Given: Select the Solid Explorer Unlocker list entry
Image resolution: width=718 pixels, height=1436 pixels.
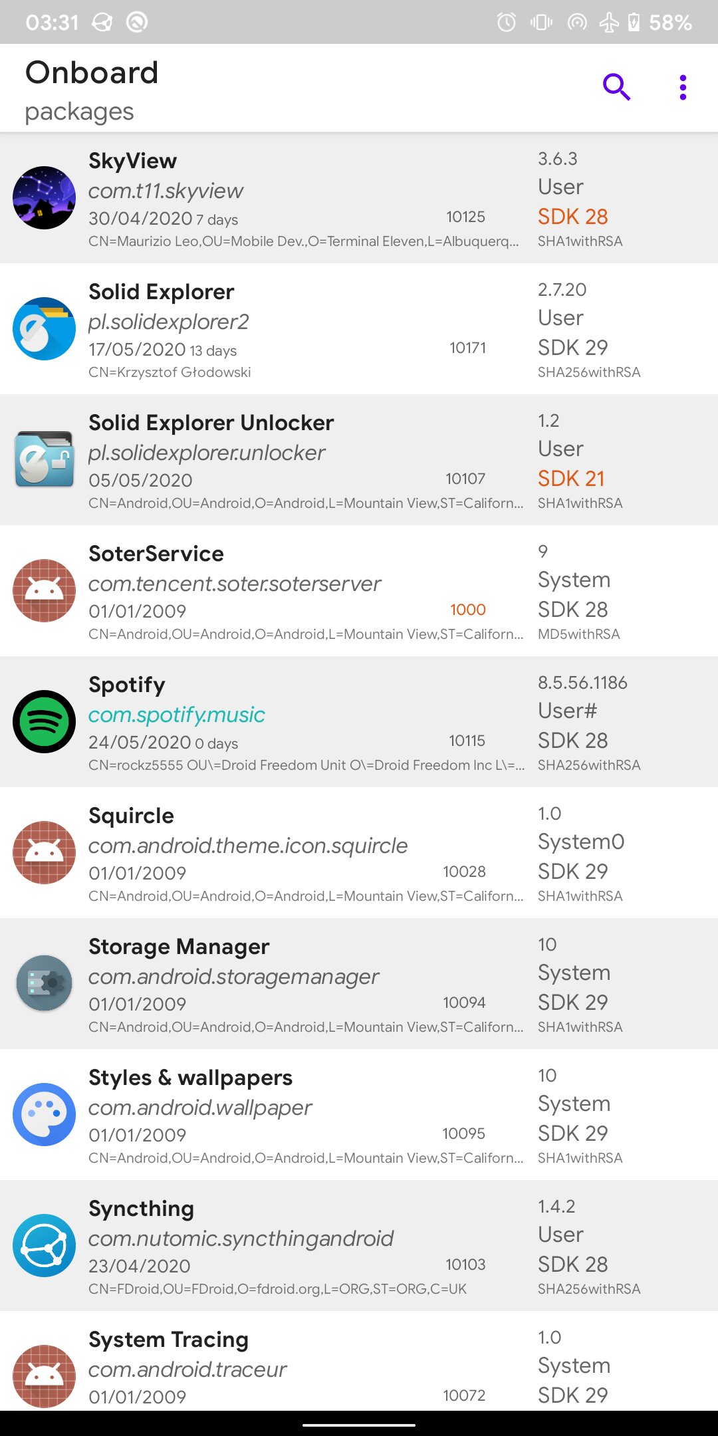Looking at the screenshot, I should 359,459.
